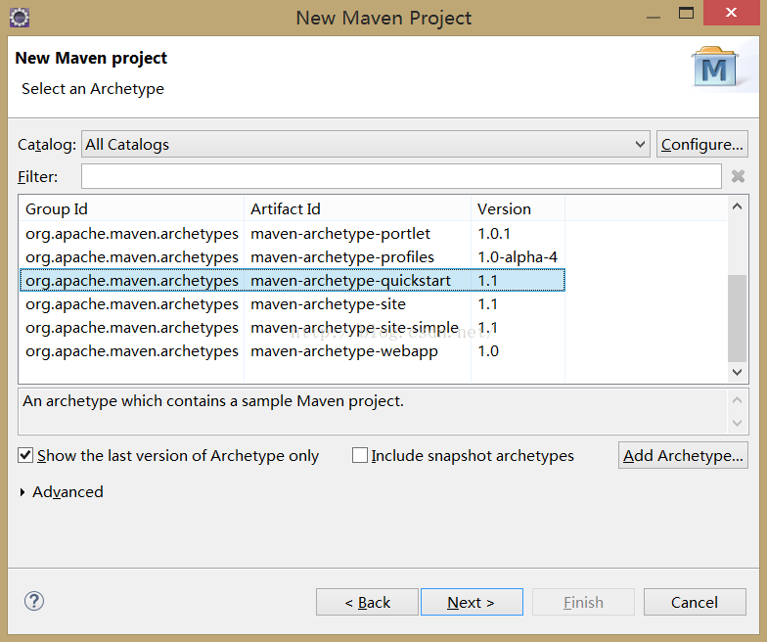
Task: Click archetype list scroll down arrow
Action: tap(738, 372)
